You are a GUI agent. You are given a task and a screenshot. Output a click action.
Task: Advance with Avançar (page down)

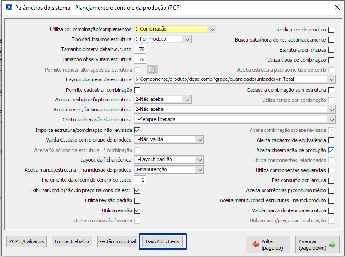tap(317, 245)
